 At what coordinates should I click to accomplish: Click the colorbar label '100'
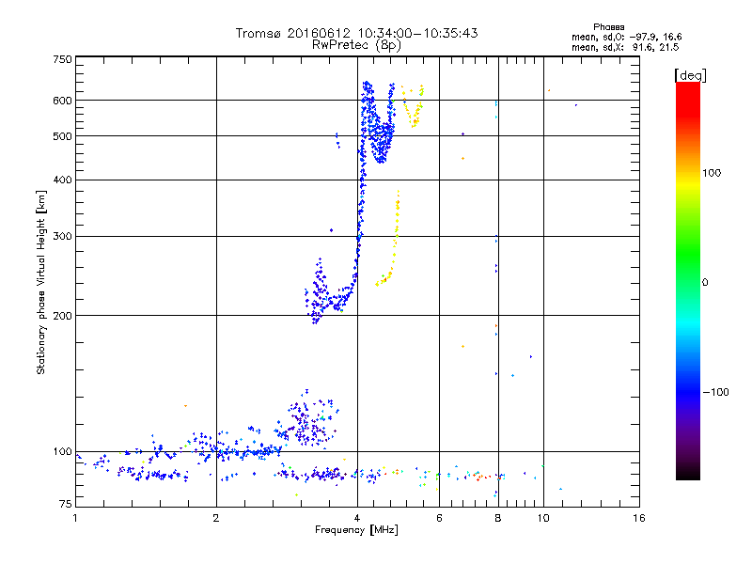click(x=712, y=173)
